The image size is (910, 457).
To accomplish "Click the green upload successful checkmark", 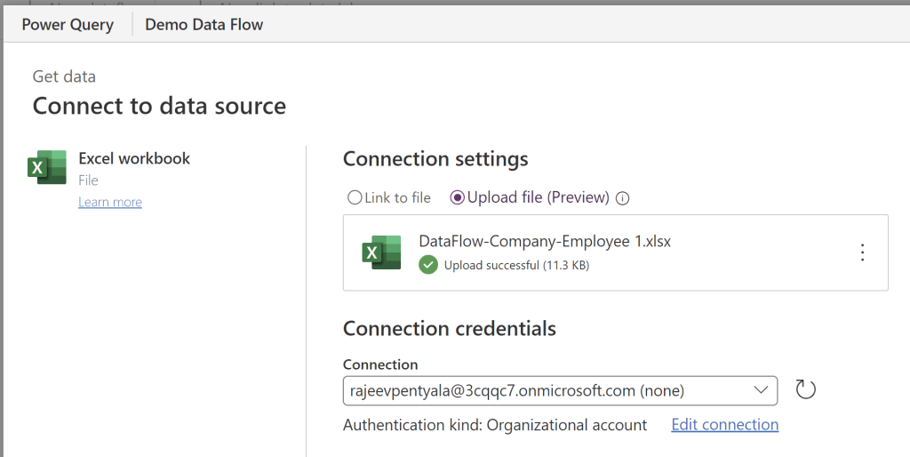I will click(x=428, y=264).
